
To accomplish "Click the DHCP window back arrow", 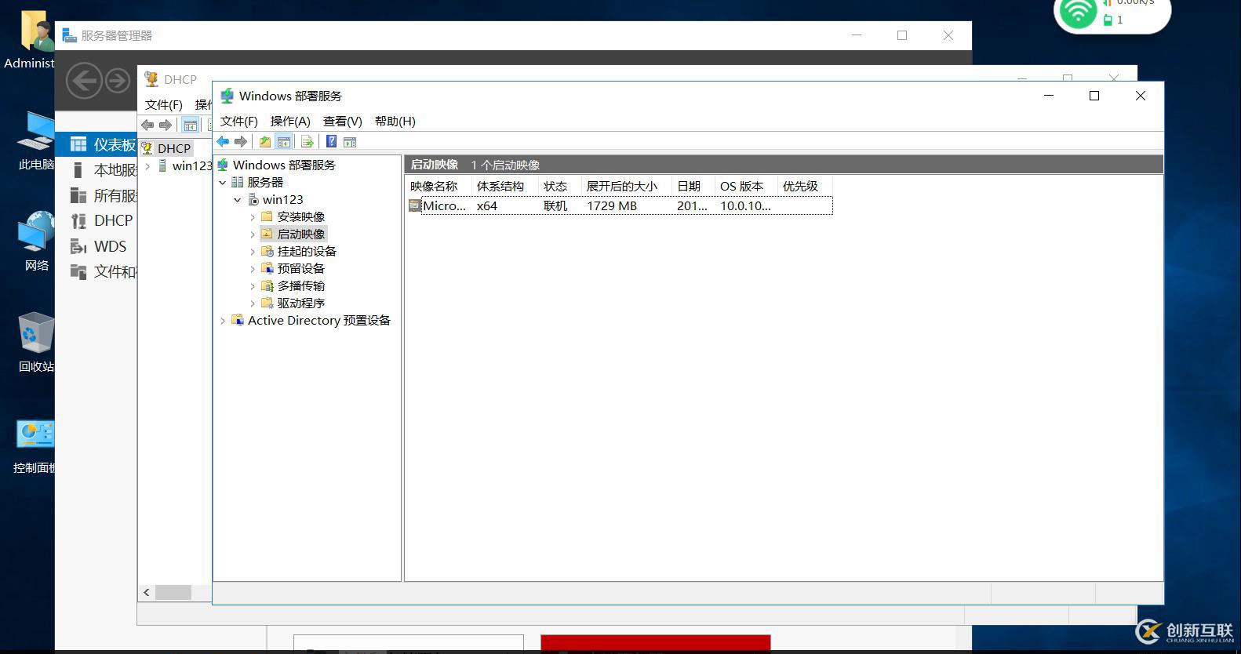I will coord(147,125).
